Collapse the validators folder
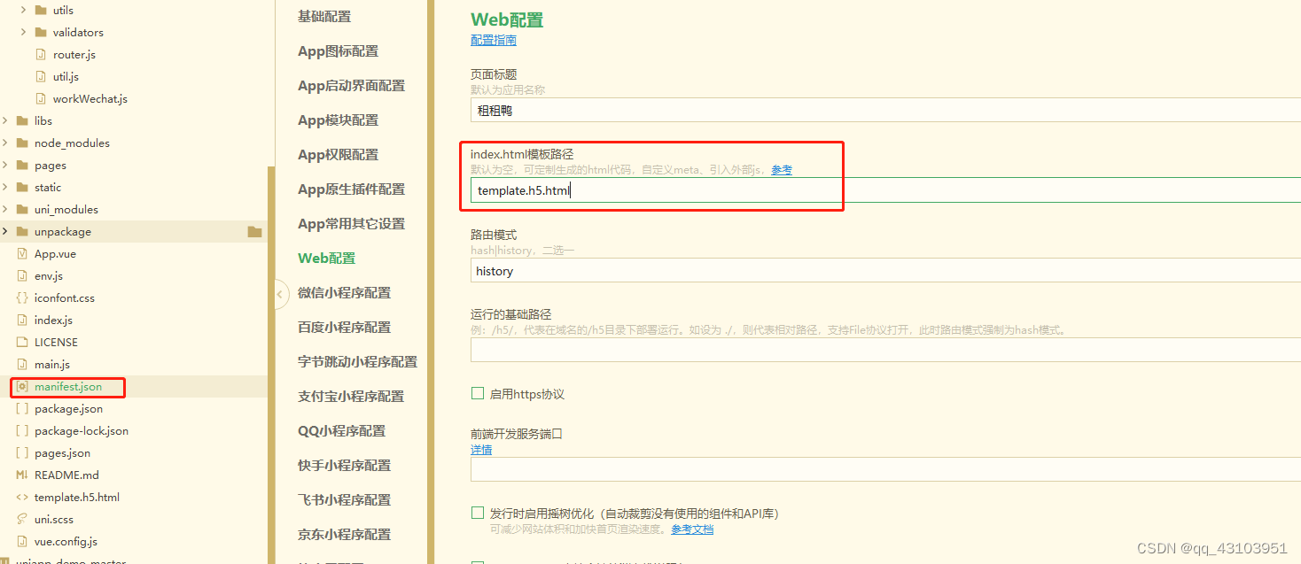Viewport: 1301px width, 564px height. 21,32
